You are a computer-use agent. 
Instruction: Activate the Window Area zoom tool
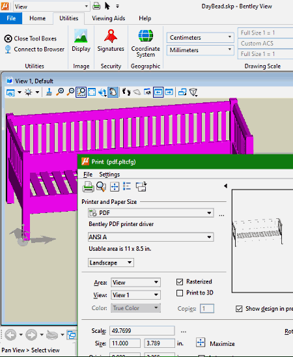pos(81,93)
